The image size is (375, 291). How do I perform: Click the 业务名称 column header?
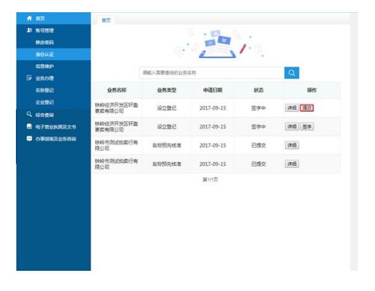(x=116, y=90)
